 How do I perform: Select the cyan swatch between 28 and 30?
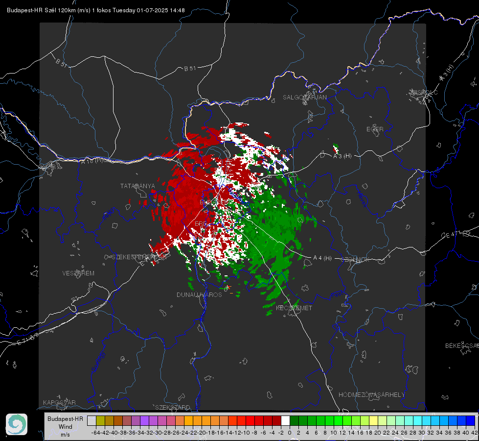pyautogui.click(x=417, y=421)
